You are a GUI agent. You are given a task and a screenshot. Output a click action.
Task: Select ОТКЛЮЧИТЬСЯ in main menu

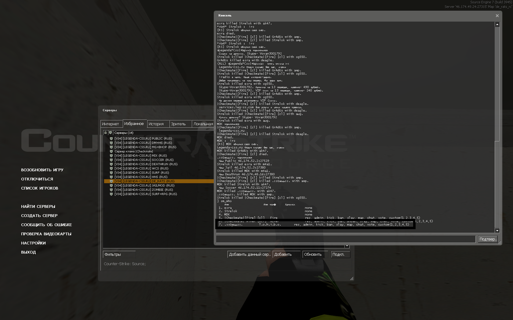tap(37, 179)
